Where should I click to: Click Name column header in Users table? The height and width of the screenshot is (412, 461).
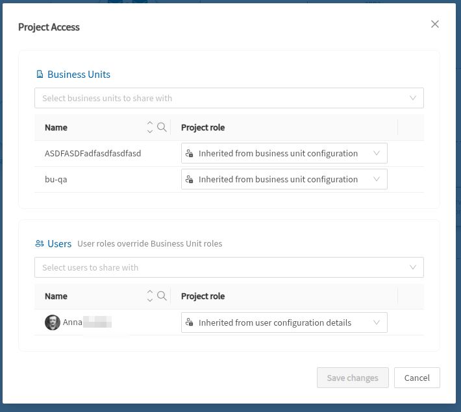tap(56, 297)
